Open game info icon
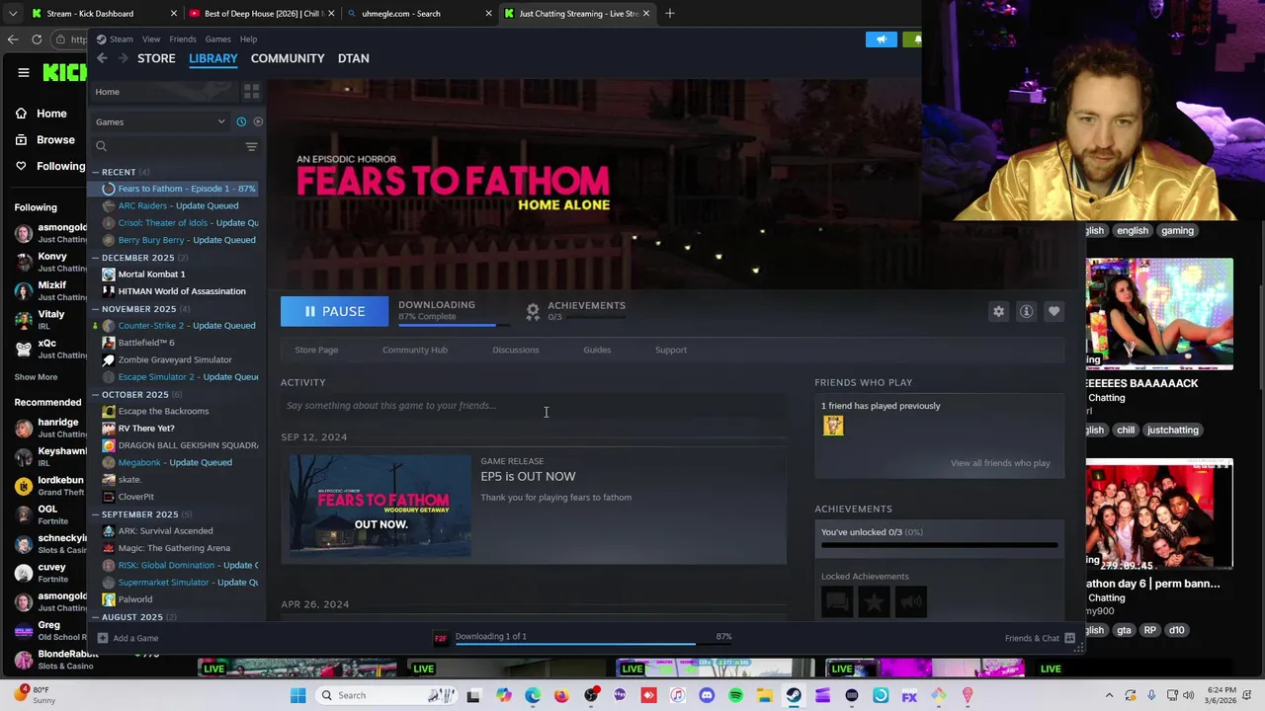Viewport: 1265px width, 711px height. pyautogui.click(x=1026, y=311)
